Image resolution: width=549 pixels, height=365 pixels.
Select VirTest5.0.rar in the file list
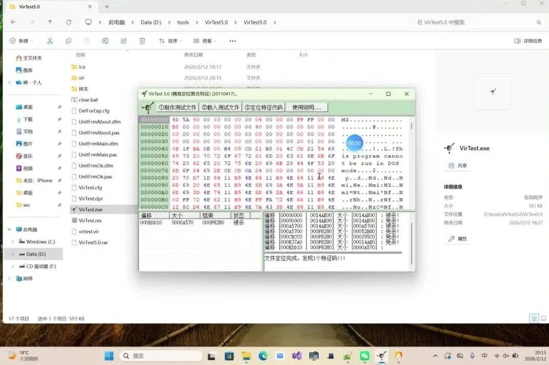click(90, 243)
